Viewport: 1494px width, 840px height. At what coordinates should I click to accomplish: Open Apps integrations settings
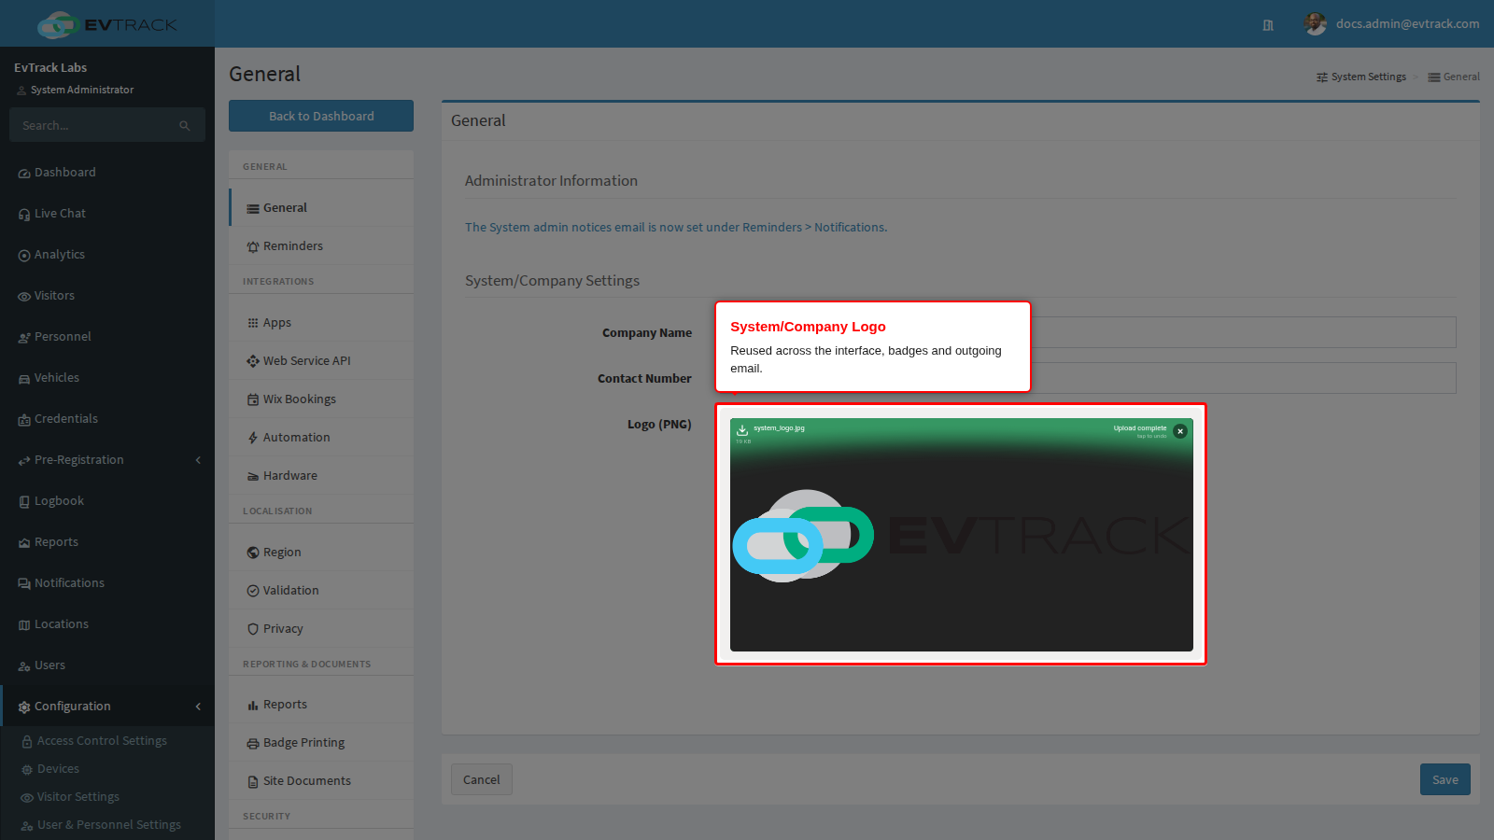point(321,323)
